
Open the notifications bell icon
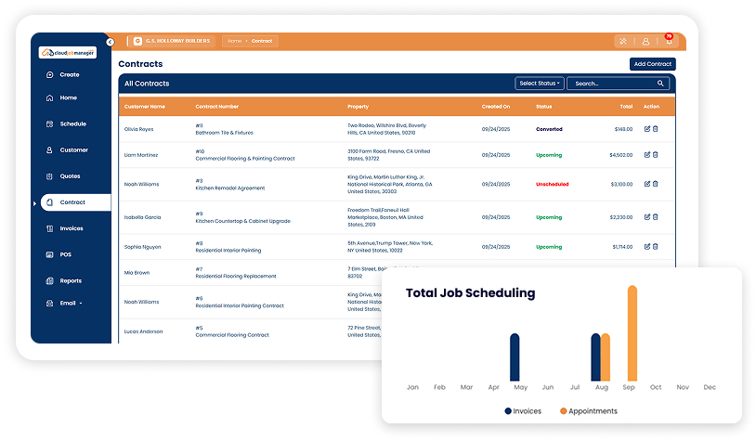point(668,42)
